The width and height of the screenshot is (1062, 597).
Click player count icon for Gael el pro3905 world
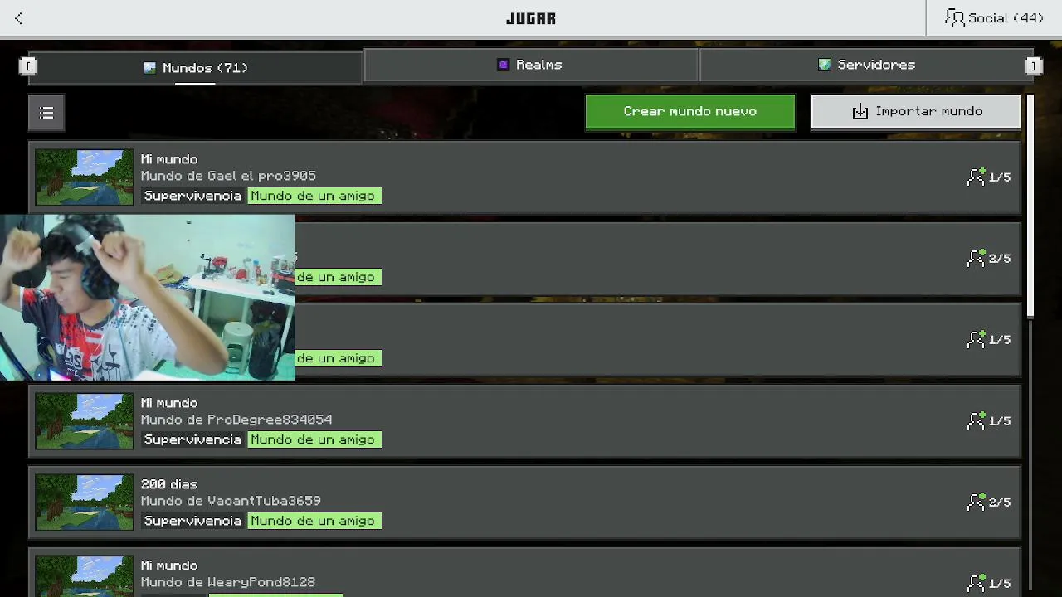(977, 177)
